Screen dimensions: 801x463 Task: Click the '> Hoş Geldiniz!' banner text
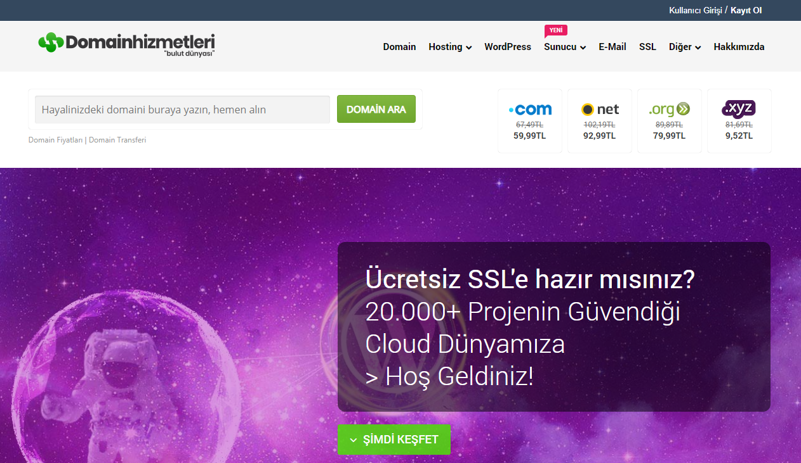pyautogui.click(x=449, y=377)
